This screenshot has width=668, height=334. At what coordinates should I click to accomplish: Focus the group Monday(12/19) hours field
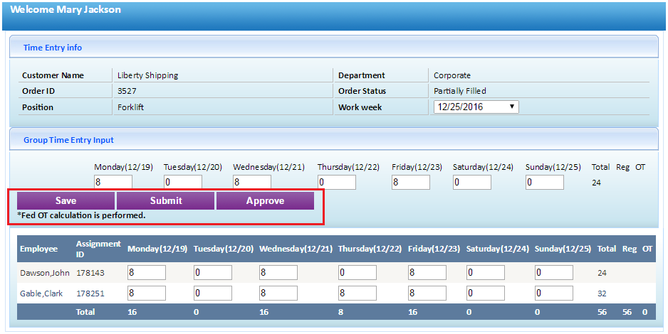(113, 183)
